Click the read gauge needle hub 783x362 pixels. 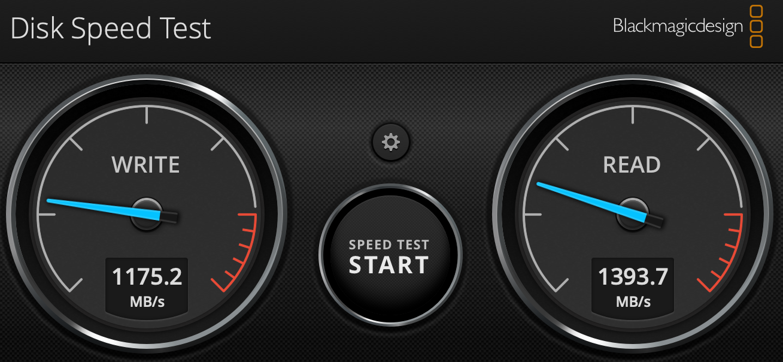[x=632, y=213]
